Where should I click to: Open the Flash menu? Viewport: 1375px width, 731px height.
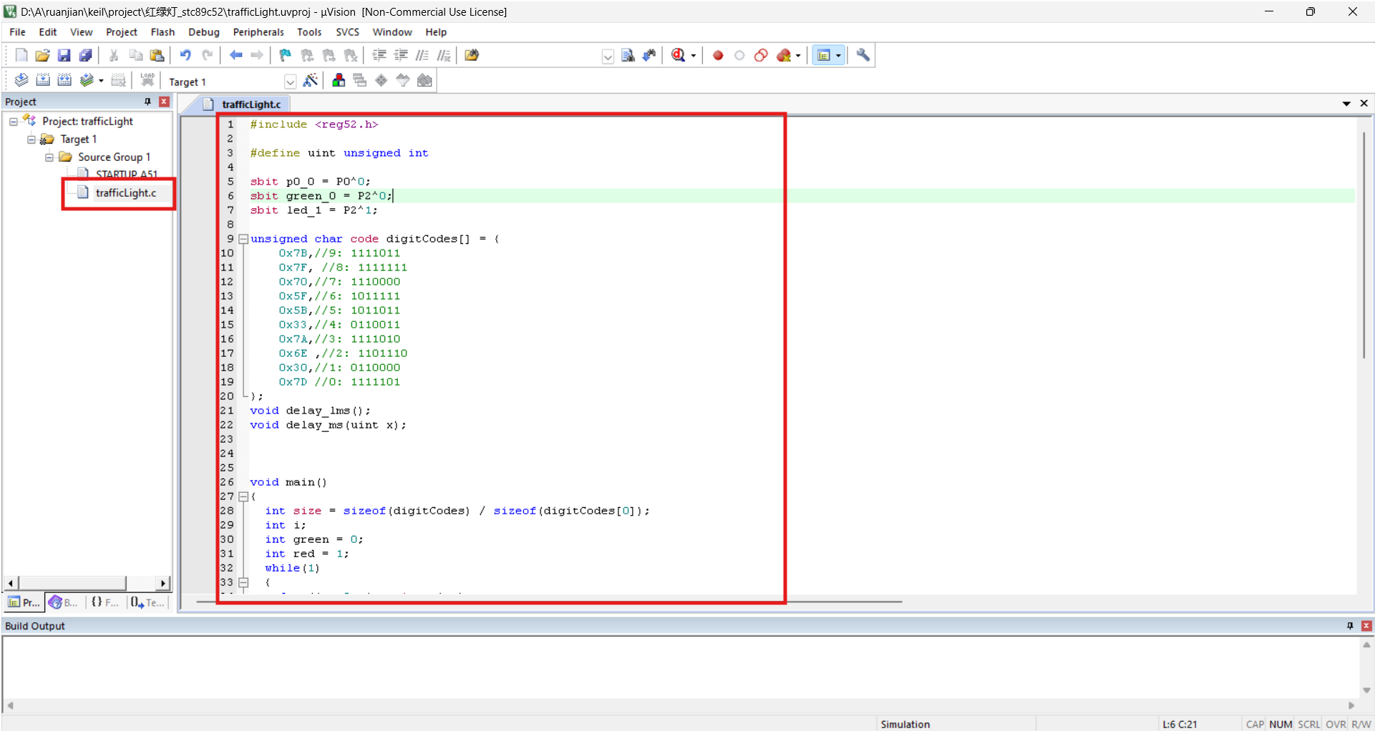coord(162,32)
